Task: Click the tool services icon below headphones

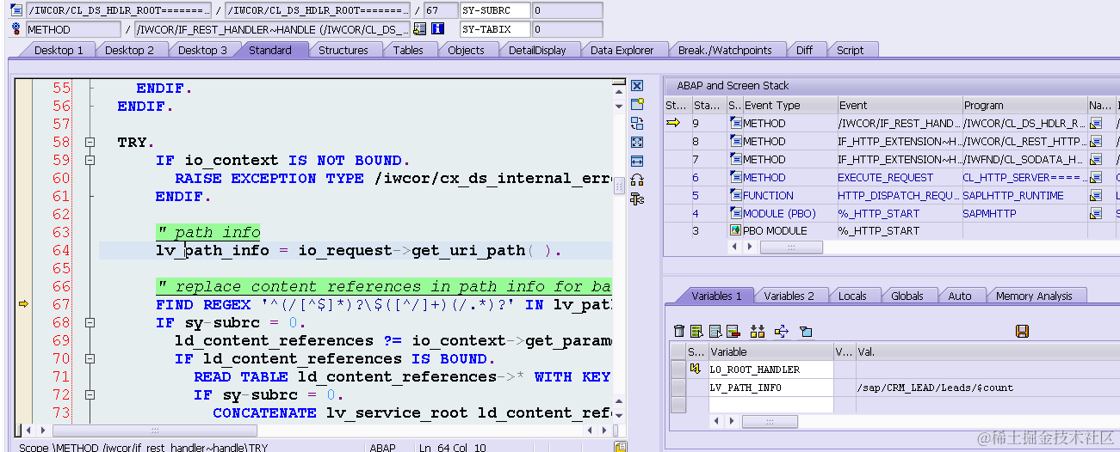Action: (x=637, y=199)
